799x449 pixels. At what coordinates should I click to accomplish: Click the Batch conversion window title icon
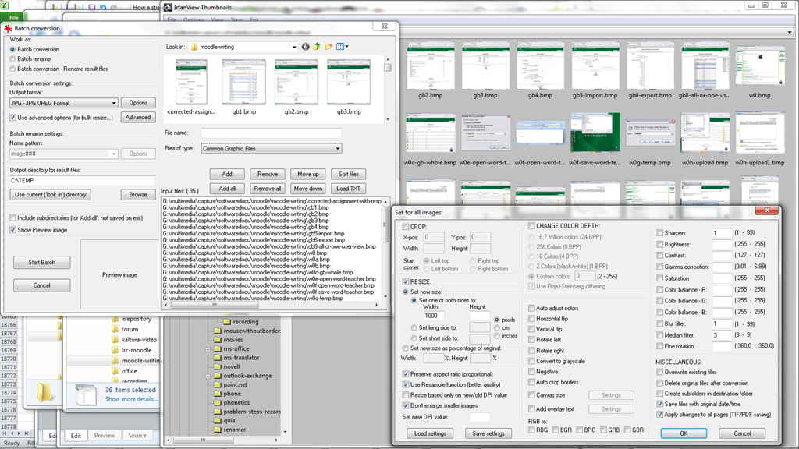pyautogui.click(x=9, y=29)
